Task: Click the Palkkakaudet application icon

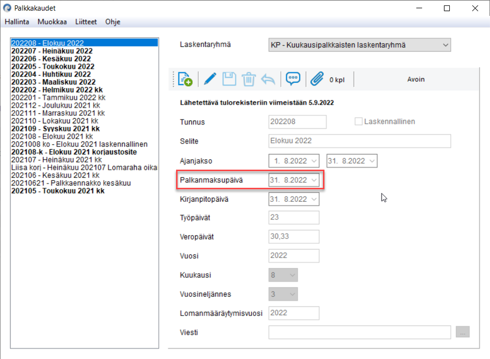Action: 7,8
